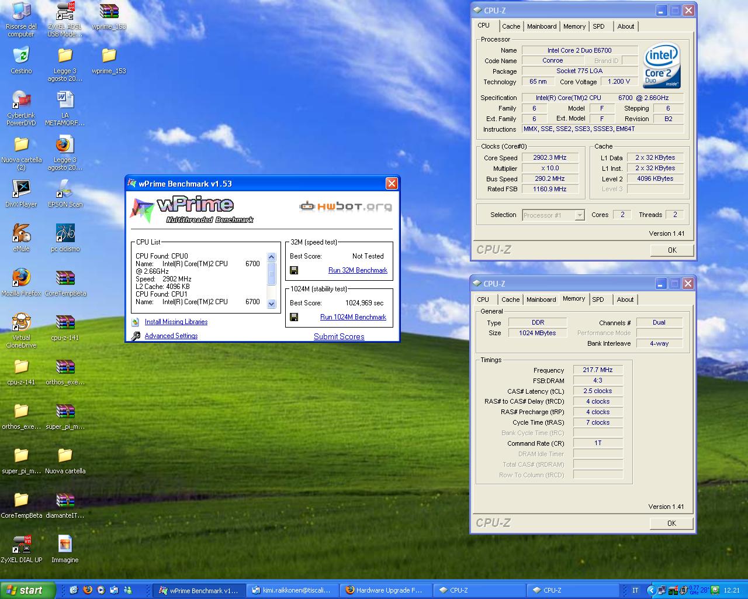Click the Advanced Settings magnifier icon
Screen dimensions: 748x599
click(x=136, y=336)
